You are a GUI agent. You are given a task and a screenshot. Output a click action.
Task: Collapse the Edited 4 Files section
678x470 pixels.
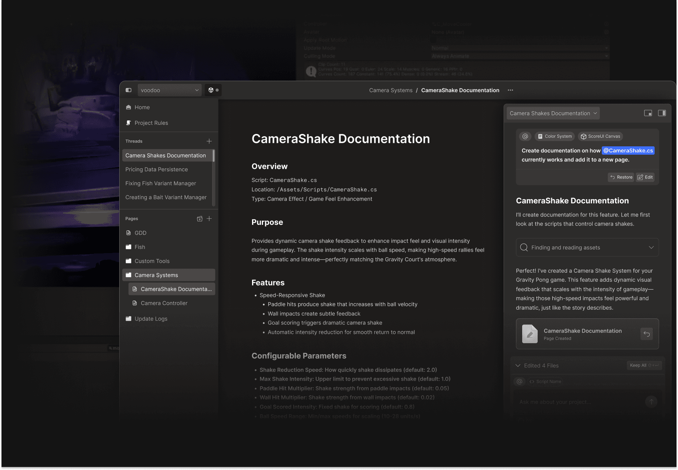[518, 366]
